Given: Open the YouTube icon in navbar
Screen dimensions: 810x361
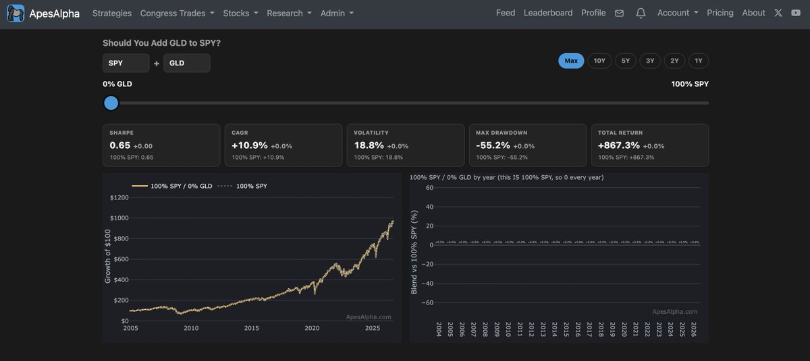Looking at the screenshot, I should point(796,13).
